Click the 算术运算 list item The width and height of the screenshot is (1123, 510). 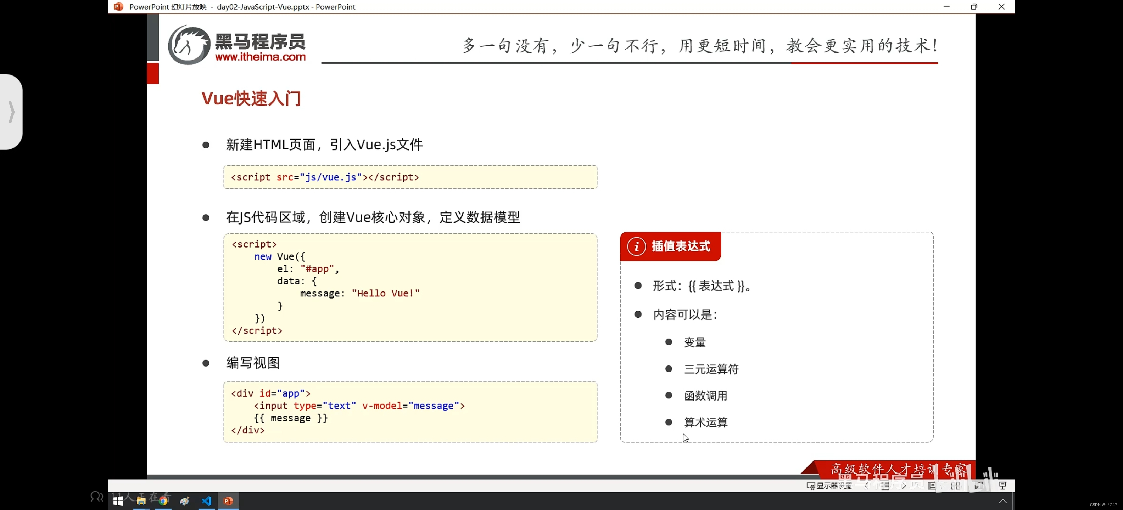click(x=705, y=422)
